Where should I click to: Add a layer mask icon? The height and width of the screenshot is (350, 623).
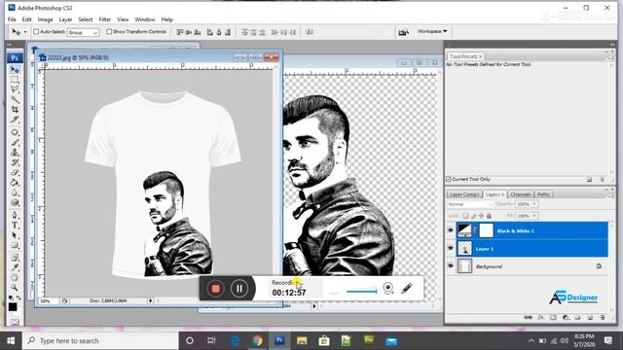tap(553, 318)
